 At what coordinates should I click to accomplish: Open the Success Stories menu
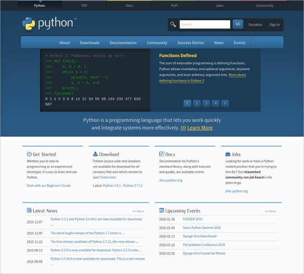point(191,43)
